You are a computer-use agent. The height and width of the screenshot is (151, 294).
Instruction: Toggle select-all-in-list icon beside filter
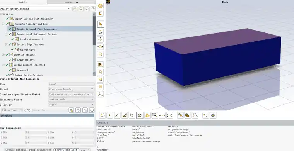(x=78, y=110)
